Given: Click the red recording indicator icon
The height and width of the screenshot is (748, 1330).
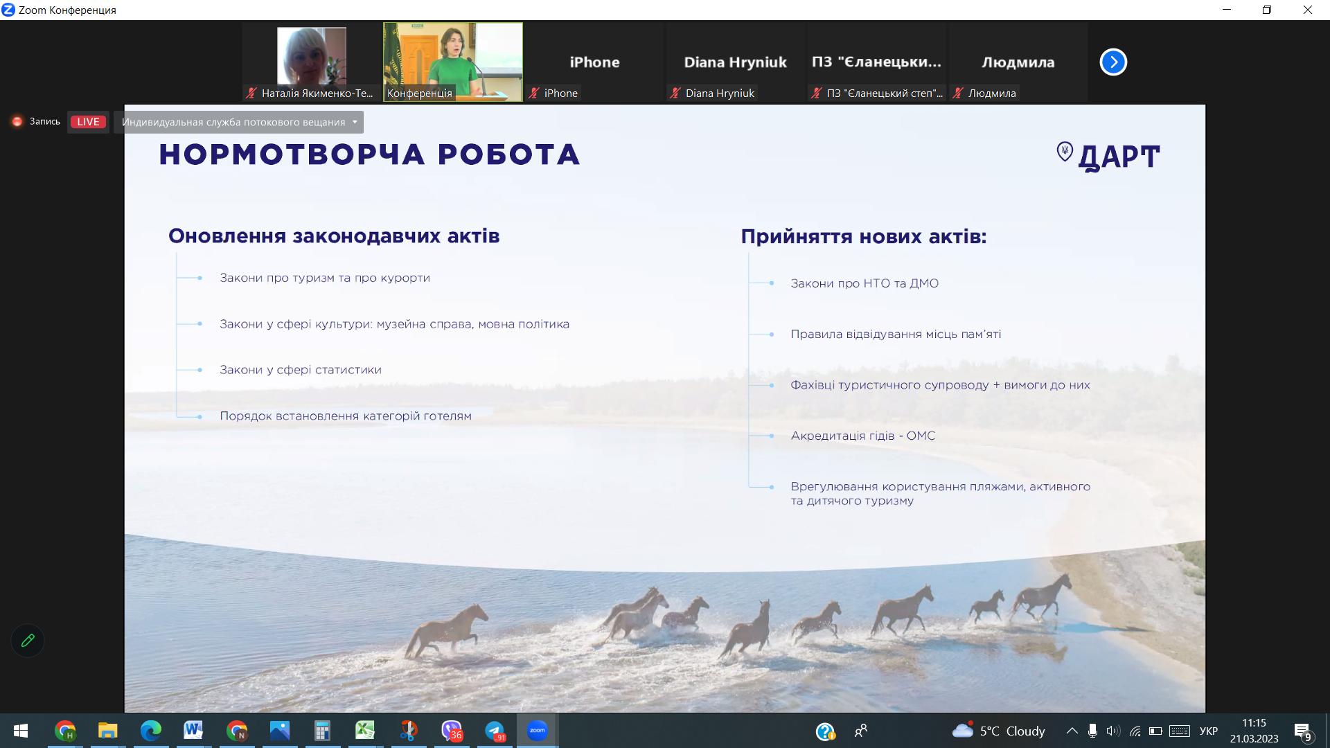Looking at the screenshot, I should point(17,122).
